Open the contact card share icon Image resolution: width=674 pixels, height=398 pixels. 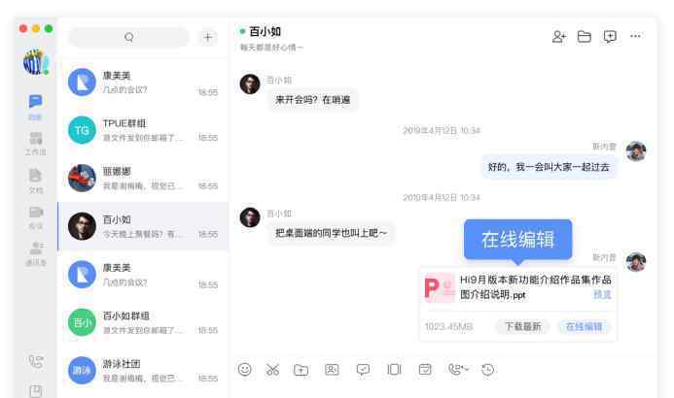pos(332,369)
